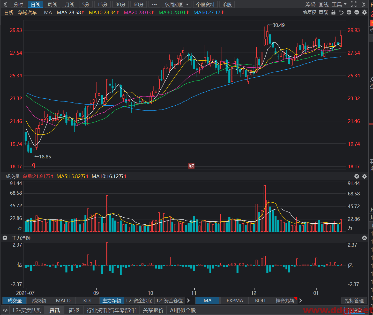The width and height of the screenshot is (373, 315).
Task: Open settings gear in 成交量 panel header
Action: [364, 176]
